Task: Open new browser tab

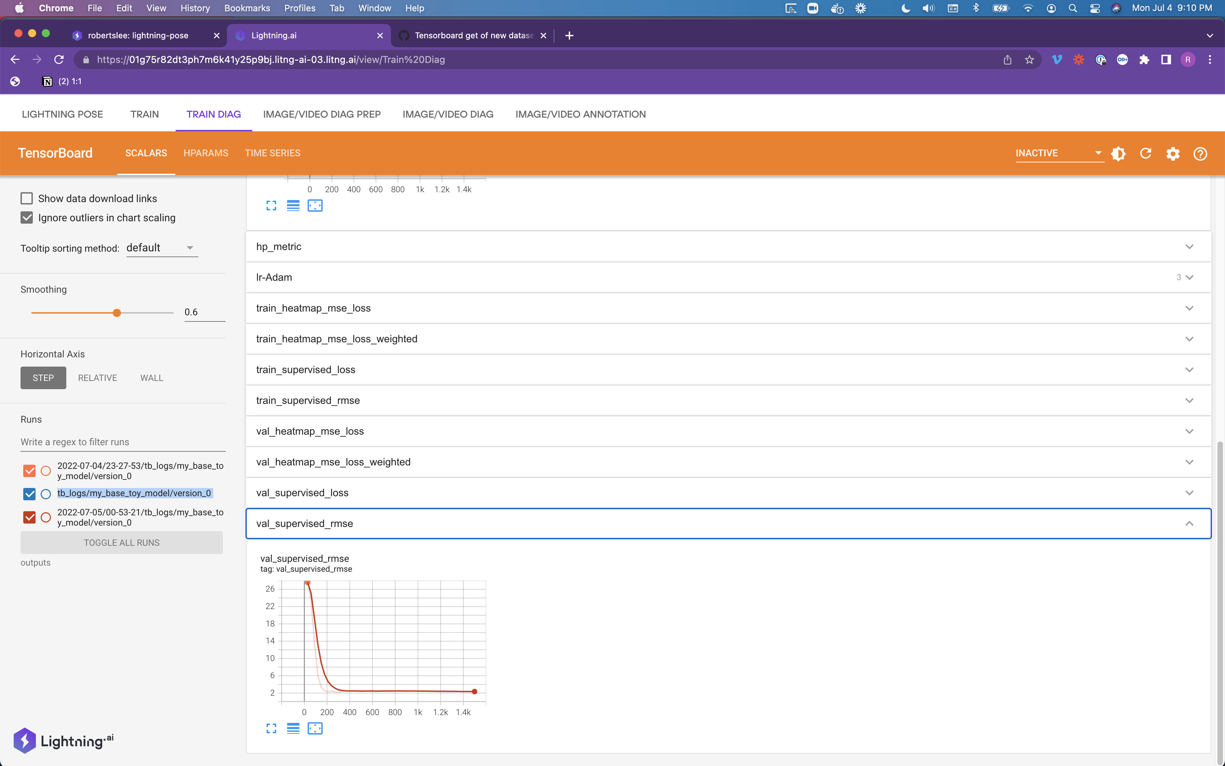Action: click(x=569, y=36)
